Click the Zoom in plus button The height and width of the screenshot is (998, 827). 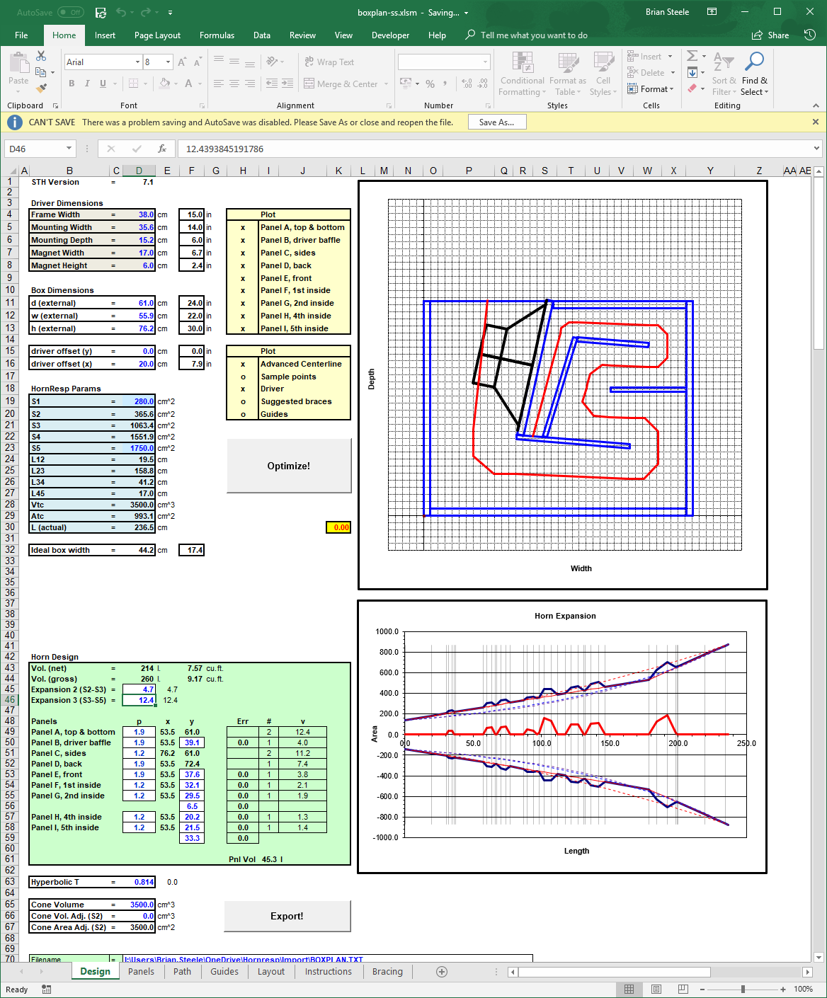(783, 989)
